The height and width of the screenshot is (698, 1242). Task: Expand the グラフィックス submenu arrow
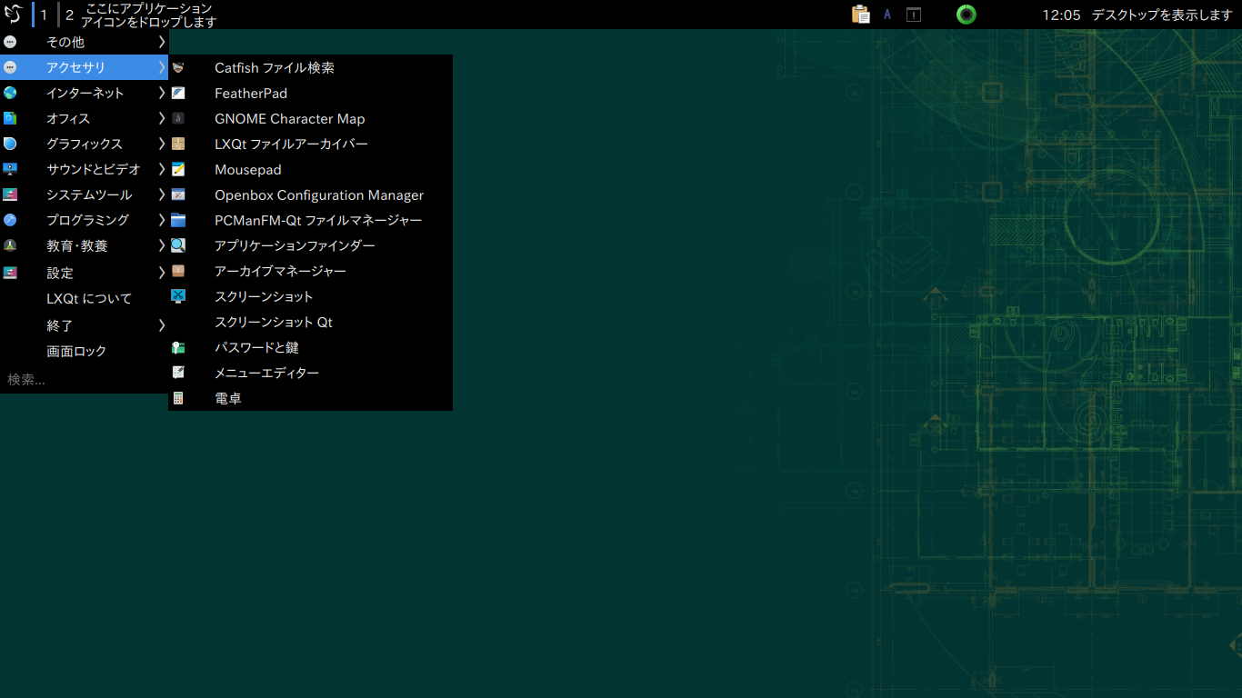pyautogui.click(x=162, y=144)
